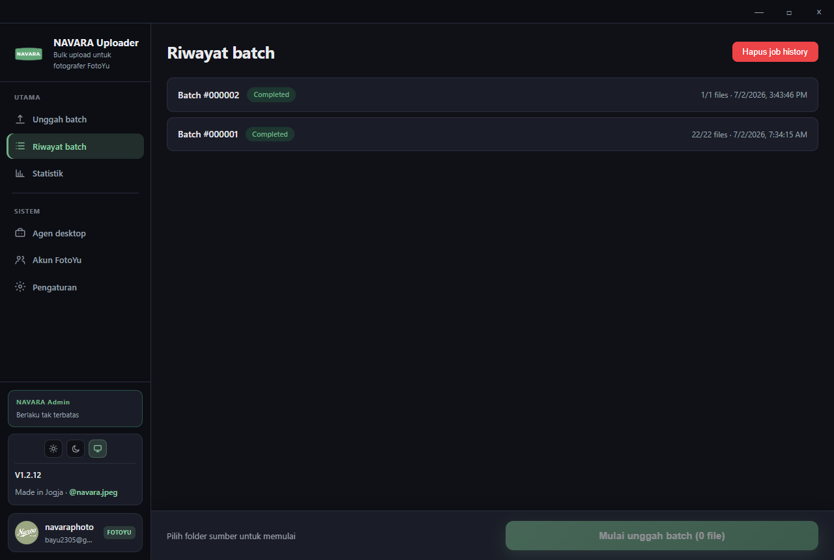Click the upload arrow icon beside Unggah batch
Image resolution: width=834 pixels, height=560 pixels.
[x=20, y=119]
